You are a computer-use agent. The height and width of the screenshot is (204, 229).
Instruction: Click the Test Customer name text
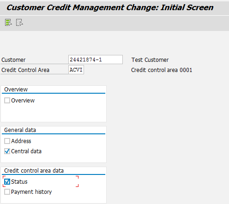(150, 60)
